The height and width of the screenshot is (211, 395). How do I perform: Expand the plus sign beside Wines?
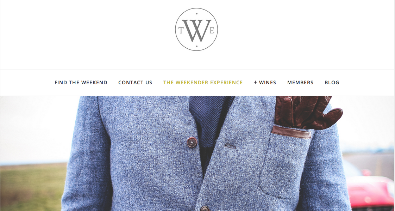coord(256,82)
